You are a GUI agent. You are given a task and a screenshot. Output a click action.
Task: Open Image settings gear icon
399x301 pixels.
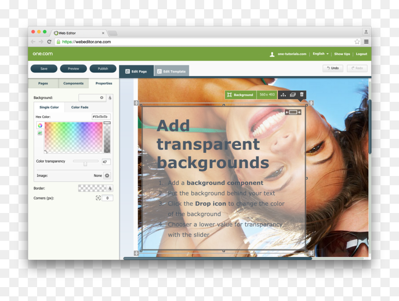coord(107,176)
